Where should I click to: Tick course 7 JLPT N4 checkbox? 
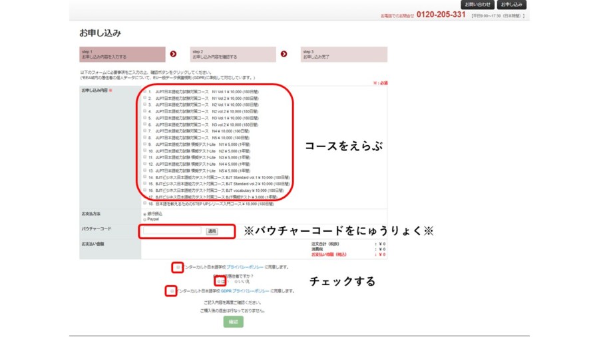point(145,131)
